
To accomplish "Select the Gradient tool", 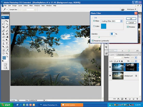I will [7, 37].
